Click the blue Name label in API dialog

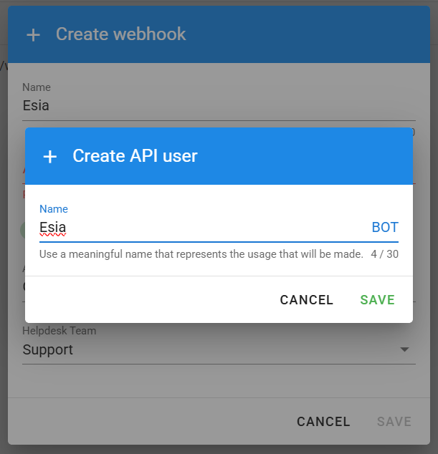click(x=54, y=209)
